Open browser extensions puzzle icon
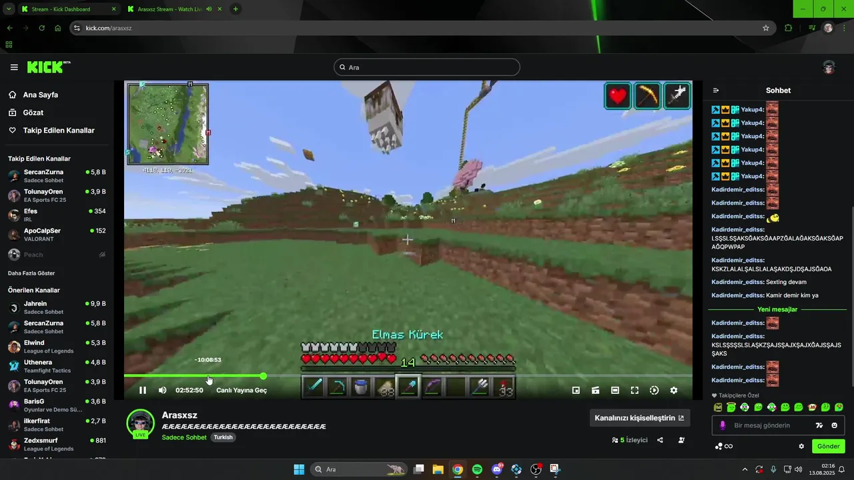 (789, 28)
